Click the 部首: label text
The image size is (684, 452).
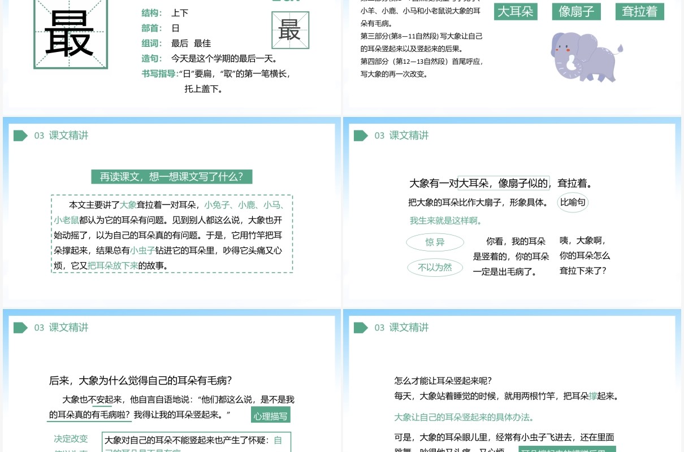pyautogui.click(x=151, y=28)
